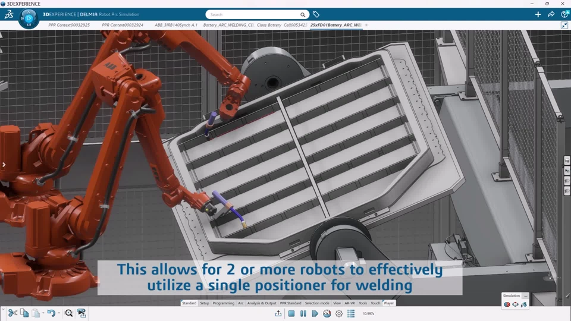Click the Fit All In zoom icon

click(x=69, y=313)
